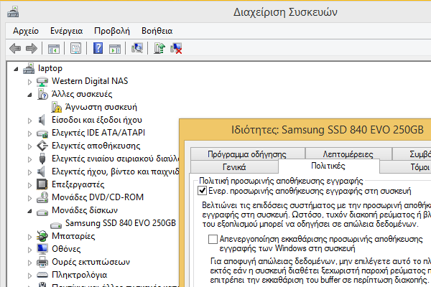This screenshot has width=431, height=287.
Task: Click the Πληκτρολόγια keyboard icon
Action: point(42,274)
